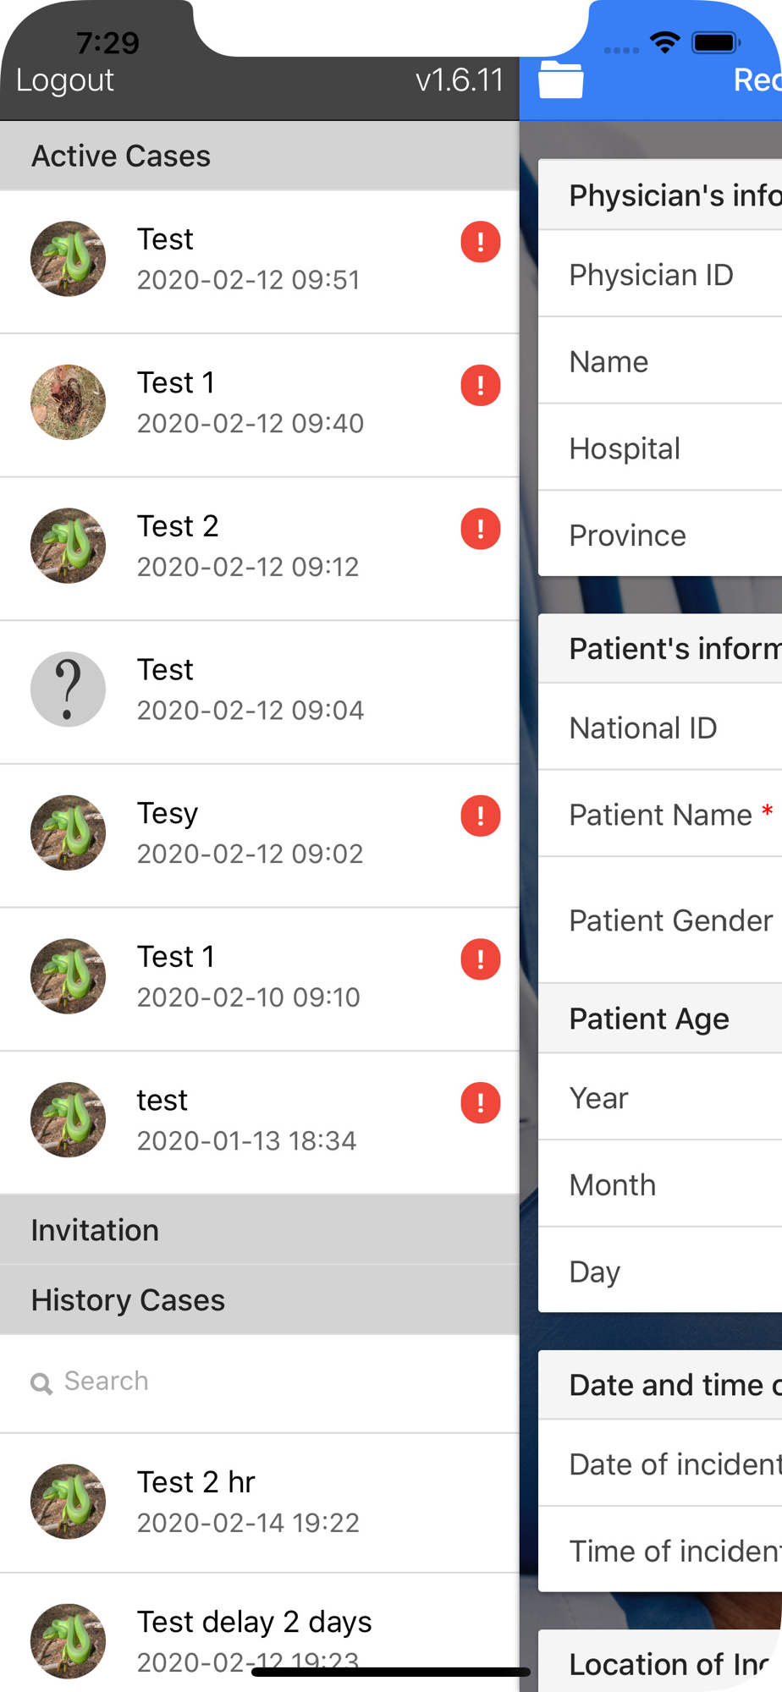The image size is (782, 1692).
Task: Focus the Search field in History Cases
Action: tap(260, 1382)
